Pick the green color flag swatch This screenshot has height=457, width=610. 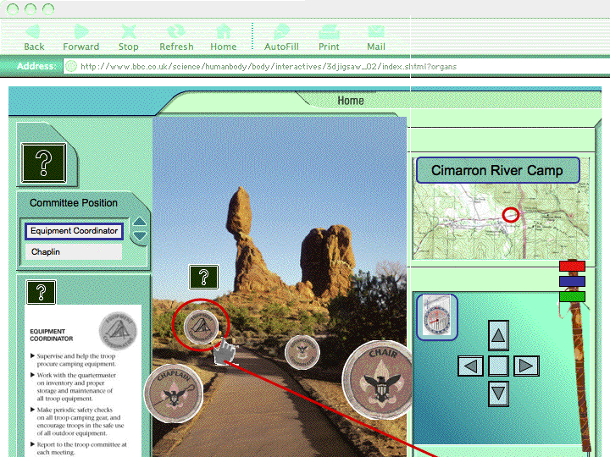tap(572, 296)
